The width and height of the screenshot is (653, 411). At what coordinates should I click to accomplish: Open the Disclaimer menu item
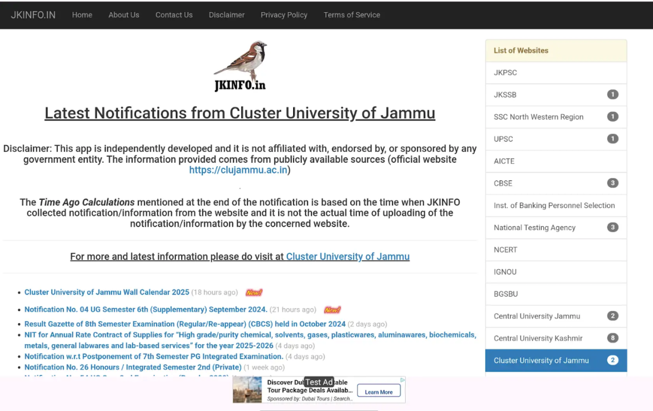pyautogui.click(x=227, y=15)
